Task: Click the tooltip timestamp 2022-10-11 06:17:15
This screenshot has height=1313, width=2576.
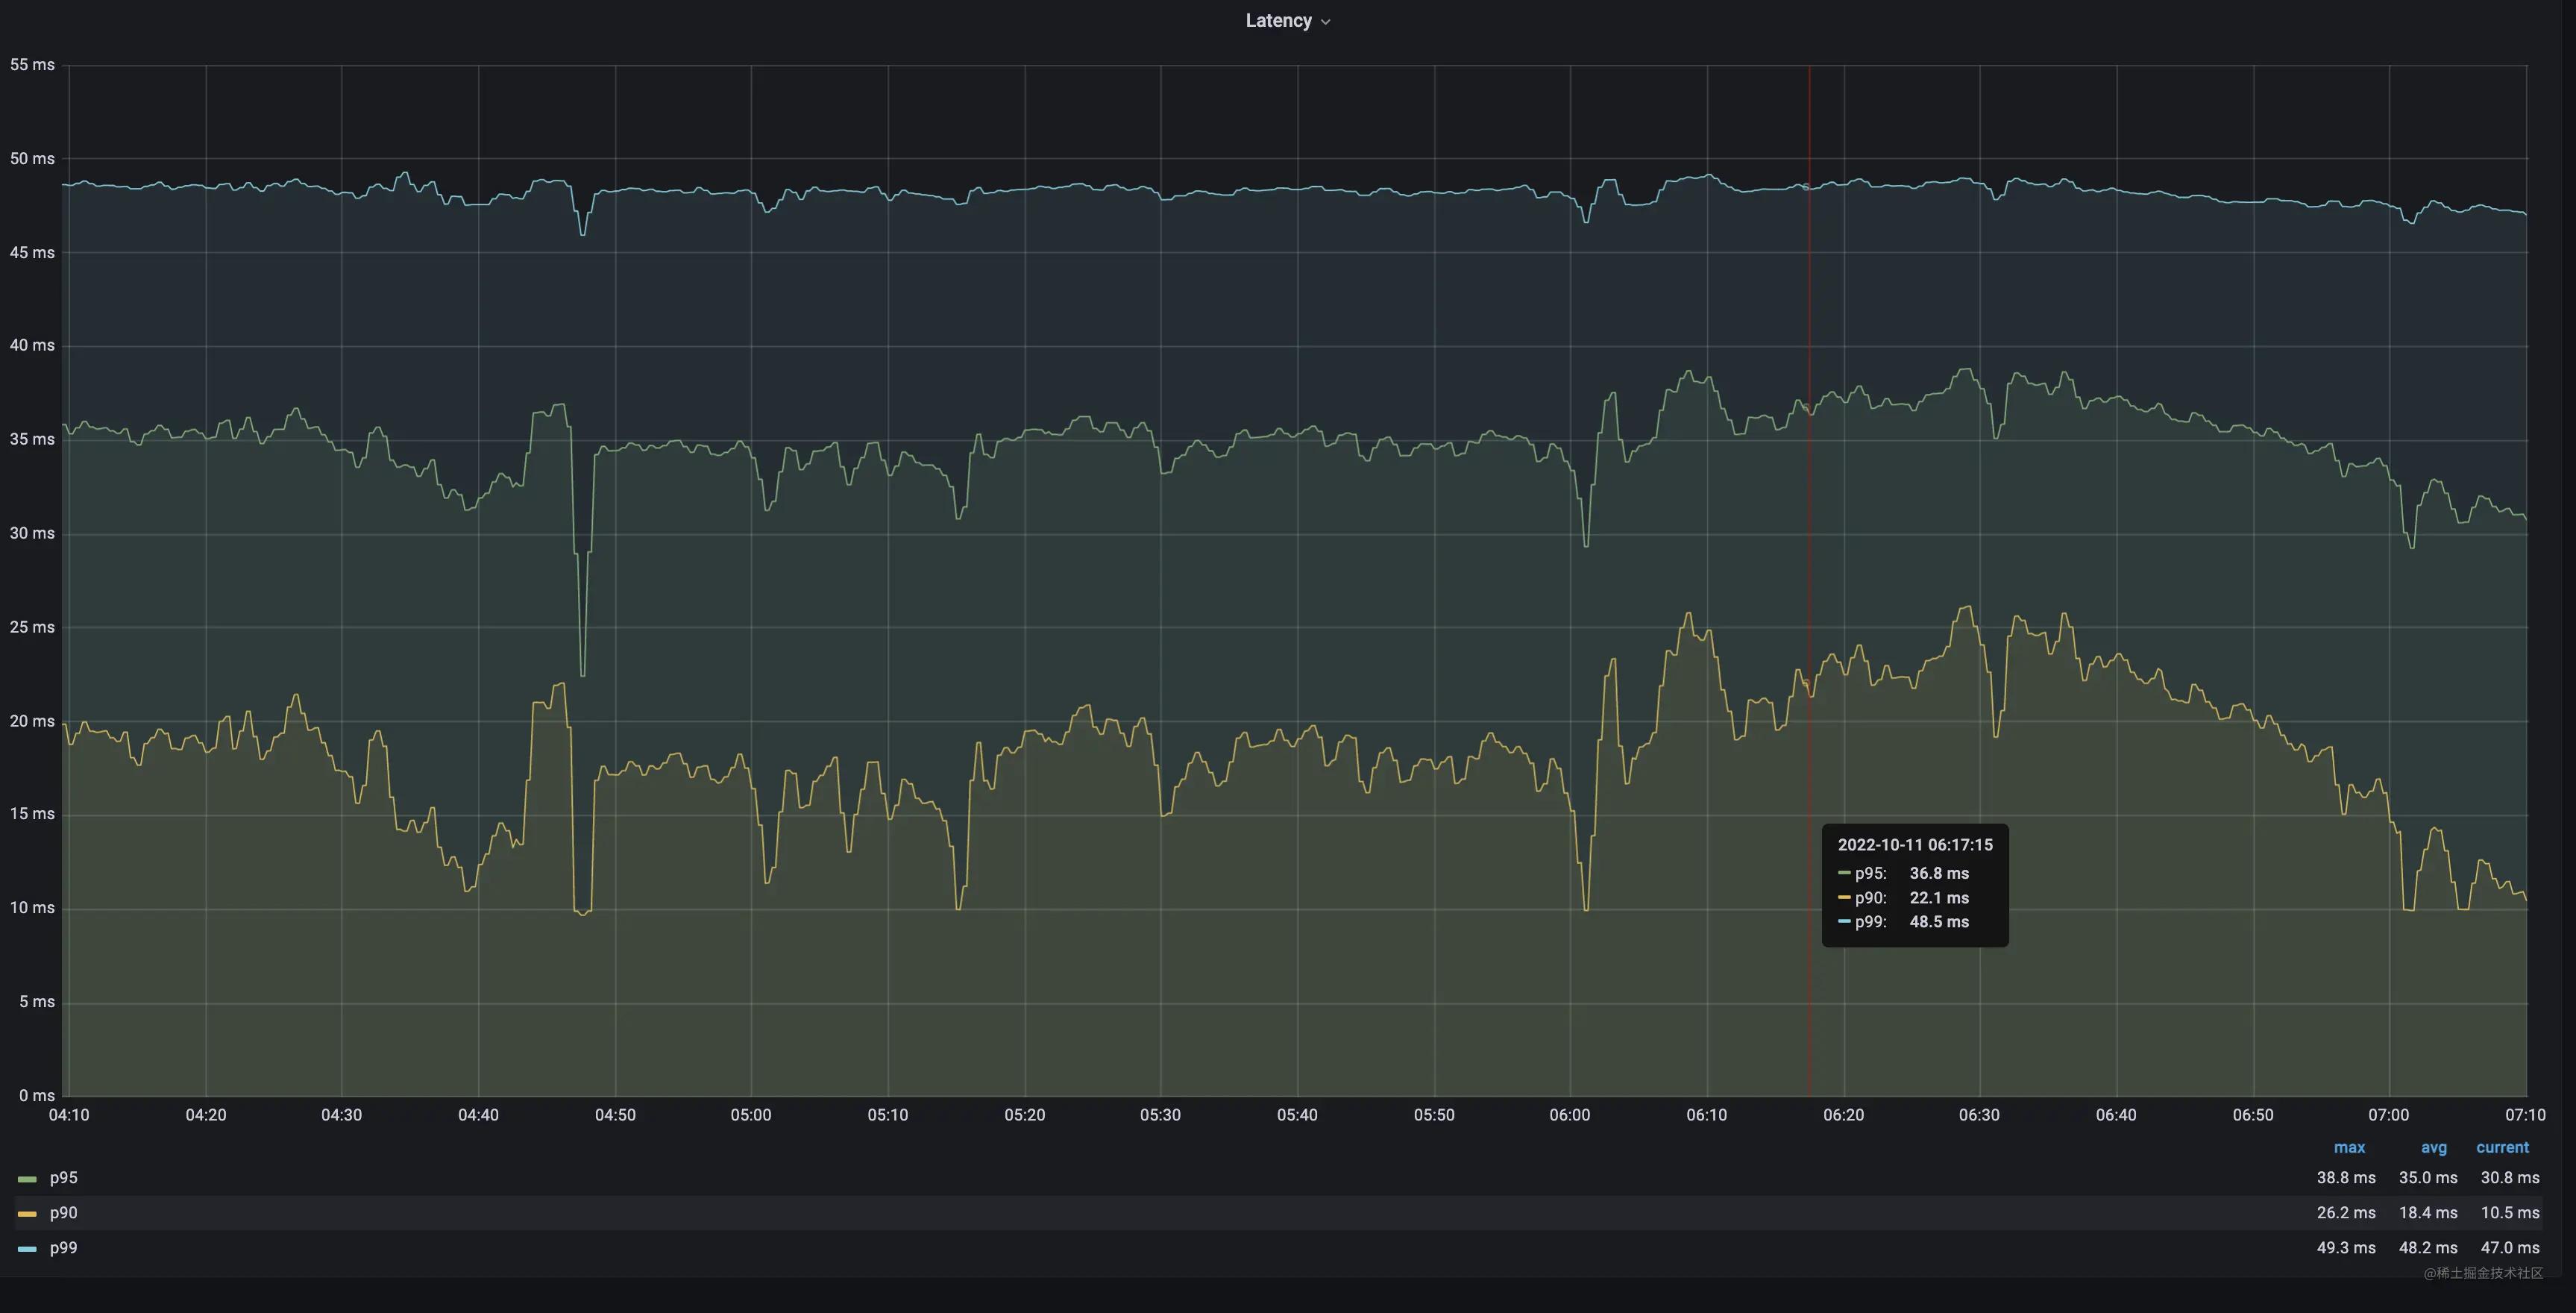Action: [1915, 845]
